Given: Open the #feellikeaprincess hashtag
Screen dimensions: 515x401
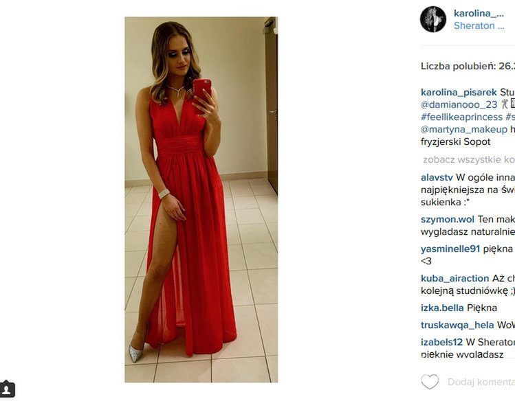Looking at the screenshot, I should pyautogui.click(x=461, y=117).
